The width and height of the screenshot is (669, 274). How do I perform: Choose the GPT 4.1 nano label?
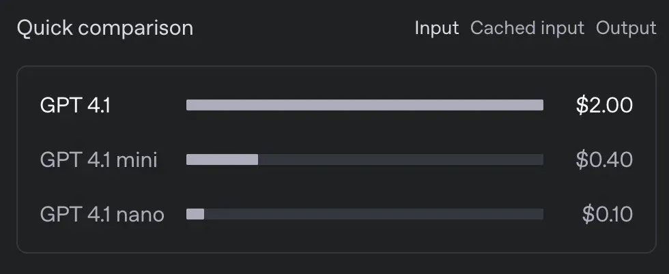(x=102, y=214)
